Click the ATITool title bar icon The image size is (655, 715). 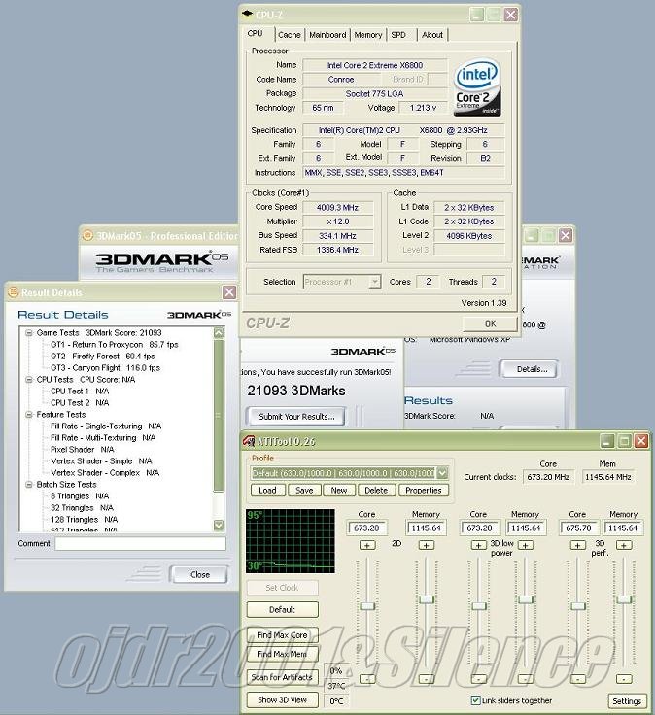(249, 441)
